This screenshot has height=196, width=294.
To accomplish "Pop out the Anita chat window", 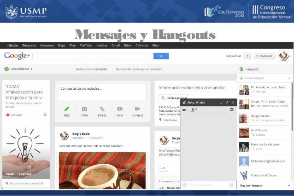I will click(x=227, y=103).
